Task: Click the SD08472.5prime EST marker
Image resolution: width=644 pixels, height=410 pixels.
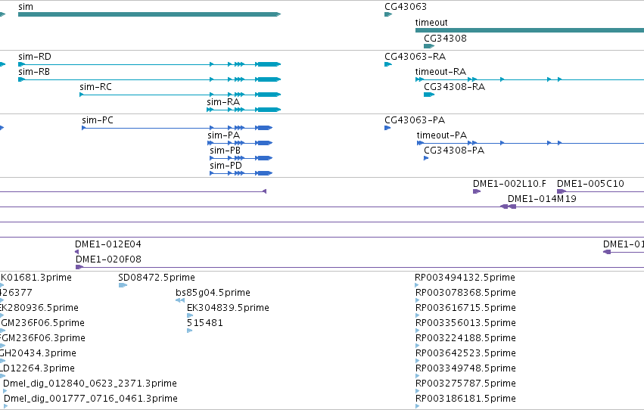Action: click(123, 285)
